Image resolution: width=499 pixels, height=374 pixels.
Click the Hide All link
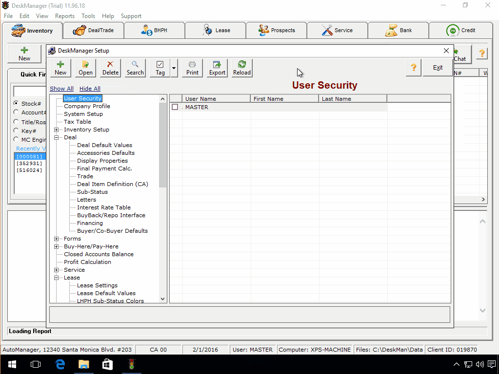(x=90, y=89)
